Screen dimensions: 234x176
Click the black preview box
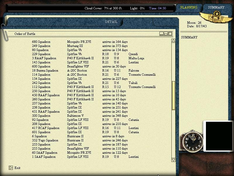(218, 136)
